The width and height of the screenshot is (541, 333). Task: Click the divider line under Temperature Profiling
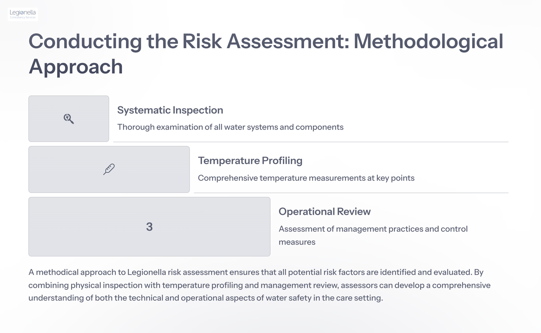351,193
